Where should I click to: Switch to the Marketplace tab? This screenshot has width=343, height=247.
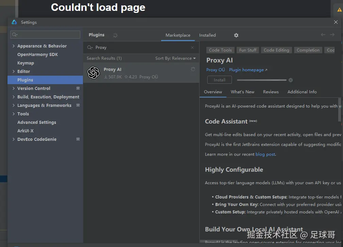(x=178, y=35)
